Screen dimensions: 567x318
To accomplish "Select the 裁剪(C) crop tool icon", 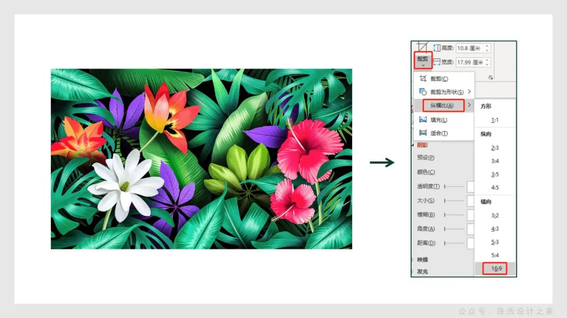I will click(423, 79).
